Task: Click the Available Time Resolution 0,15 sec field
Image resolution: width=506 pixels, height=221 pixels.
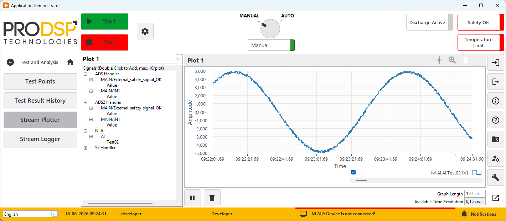Action: click(475, 201)
